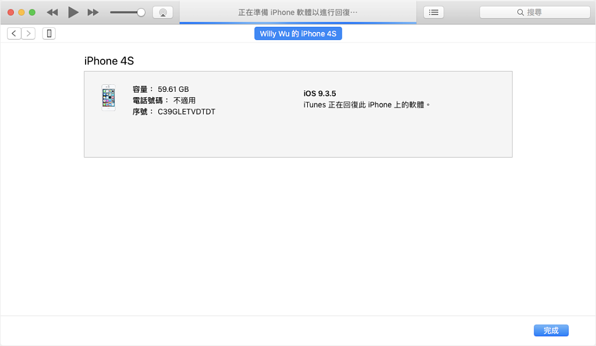Go back with the left chevron
The width and height of the screenshot is (596, 346).
coord(14,33)
